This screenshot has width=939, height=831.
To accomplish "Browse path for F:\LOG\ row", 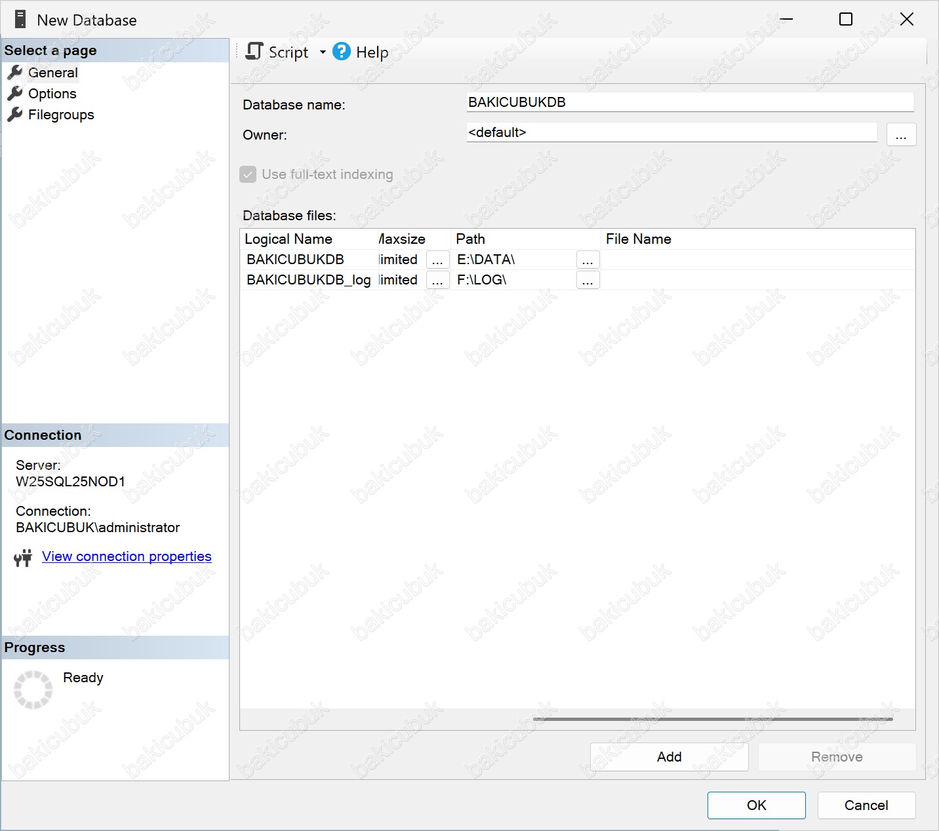I will 588,280.
